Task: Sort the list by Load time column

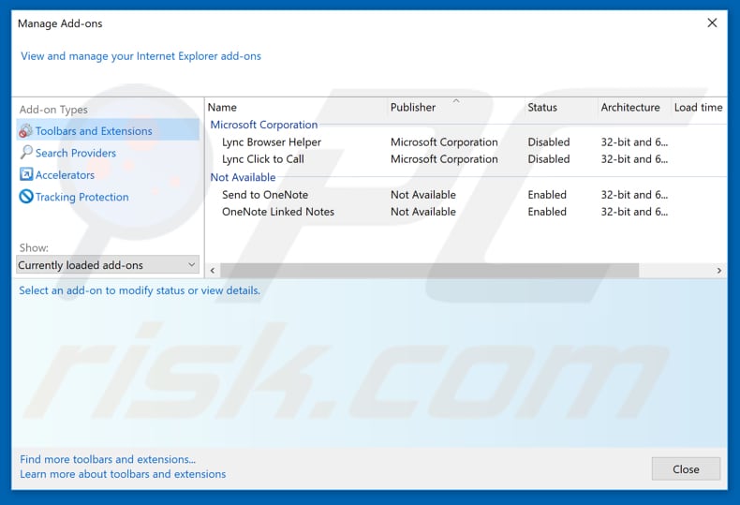Action: coord(698,107)
